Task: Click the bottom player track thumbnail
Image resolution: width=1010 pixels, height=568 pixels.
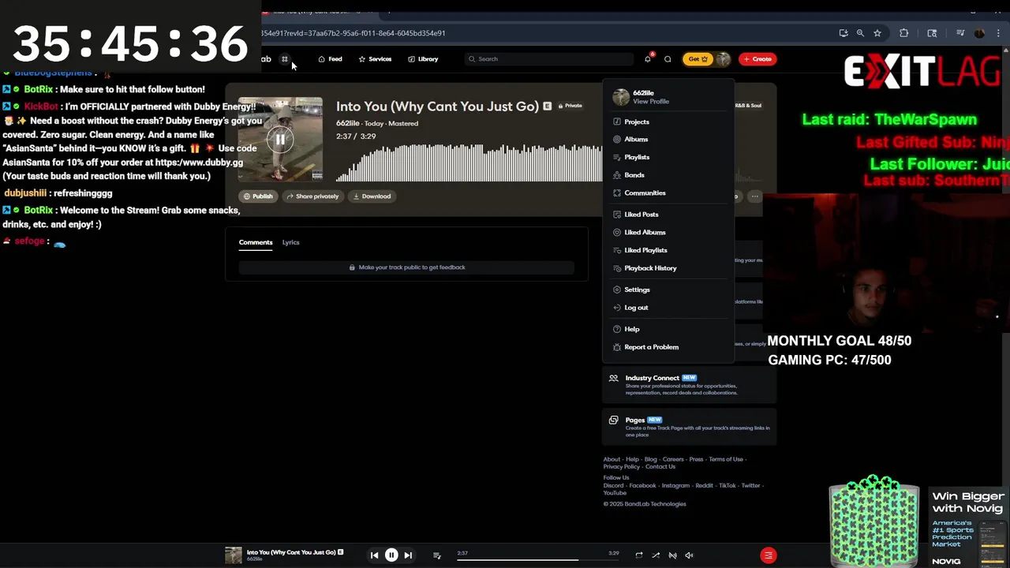Action: click(234, 555)
